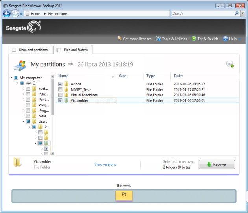Expand the PerfL... folder in tree
Viewport: 248px width, 213px height.
click(x=23, y=100)
